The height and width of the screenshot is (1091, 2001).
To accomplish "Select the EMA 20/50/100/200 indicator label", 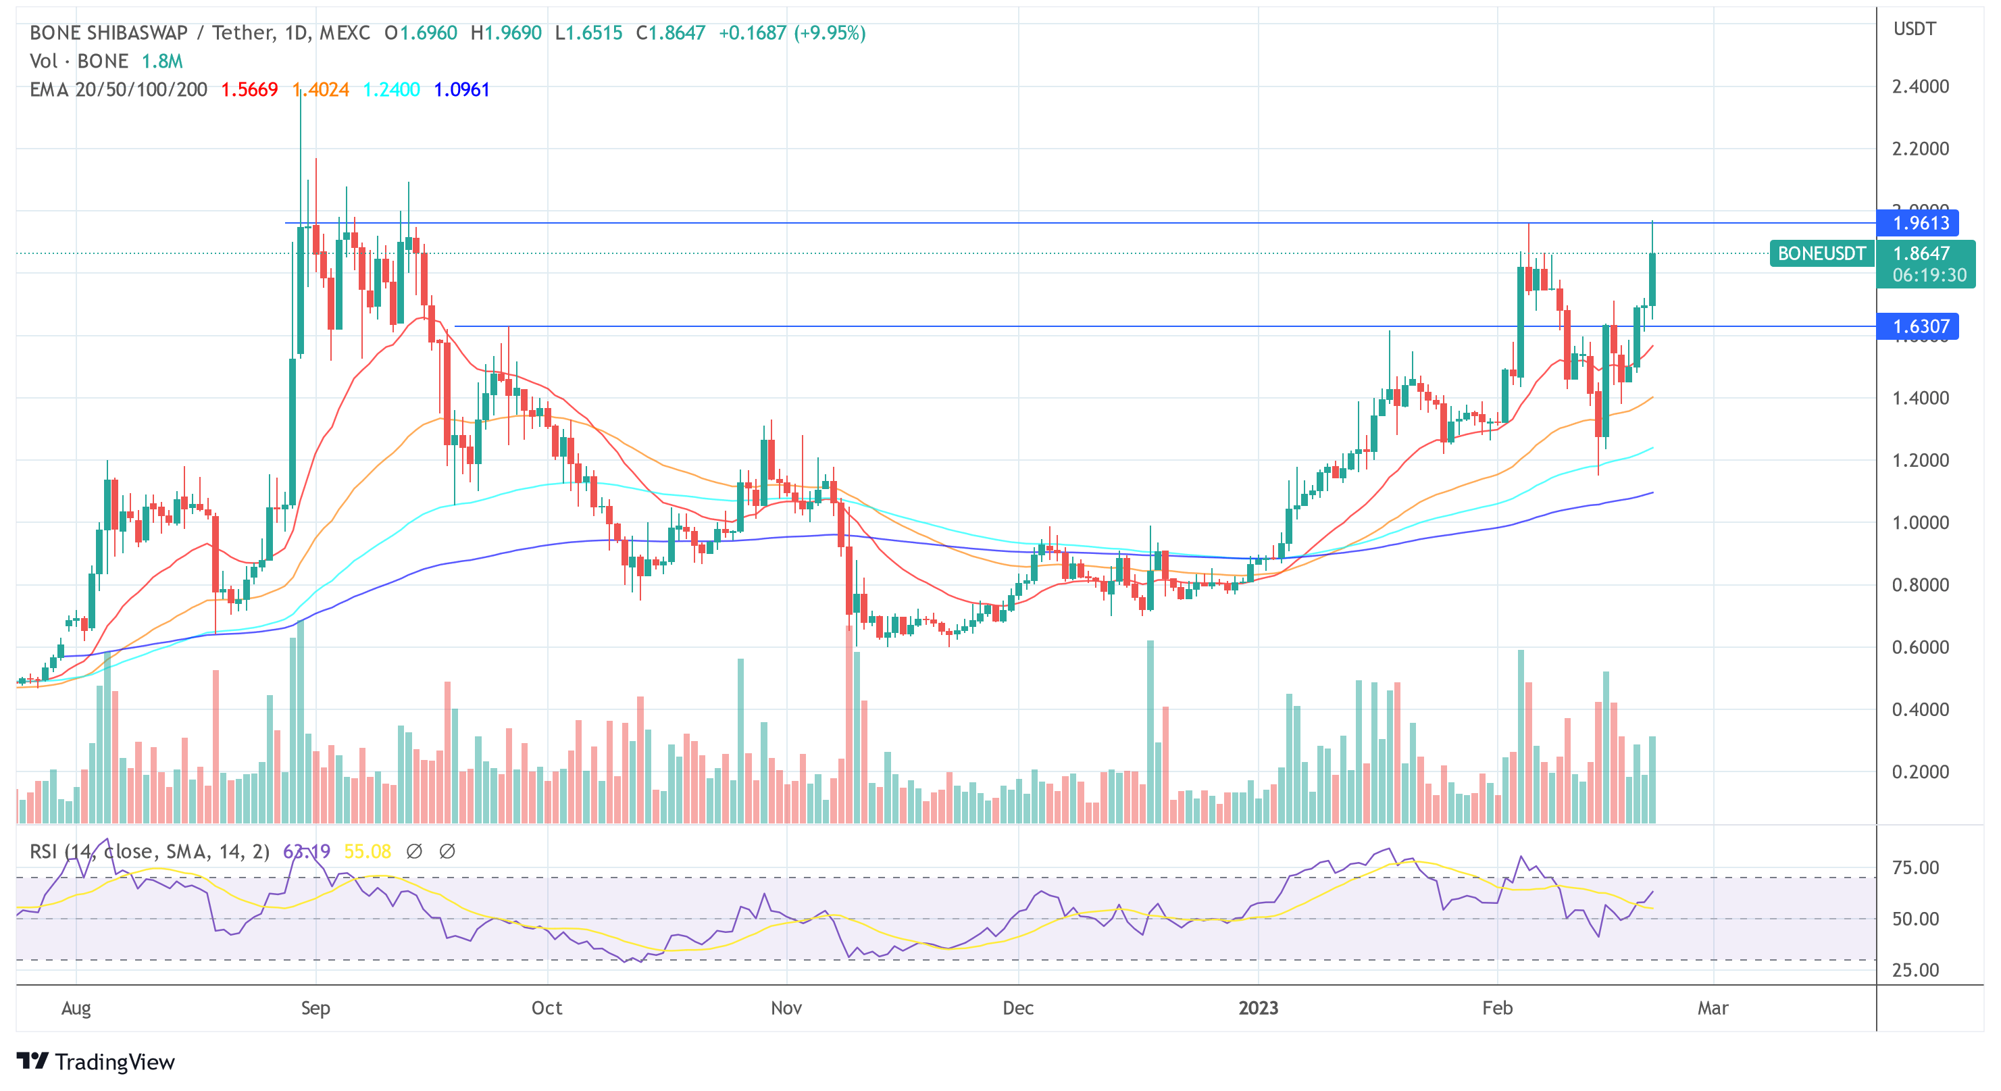I will (x=118, y=90).
